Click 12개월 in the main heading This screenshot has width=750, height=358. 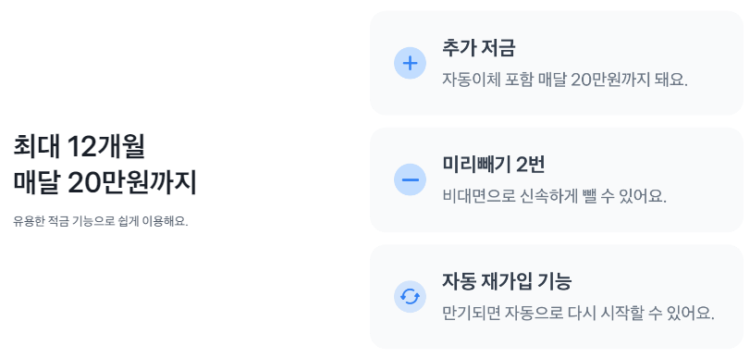click(x=105, y=146)
